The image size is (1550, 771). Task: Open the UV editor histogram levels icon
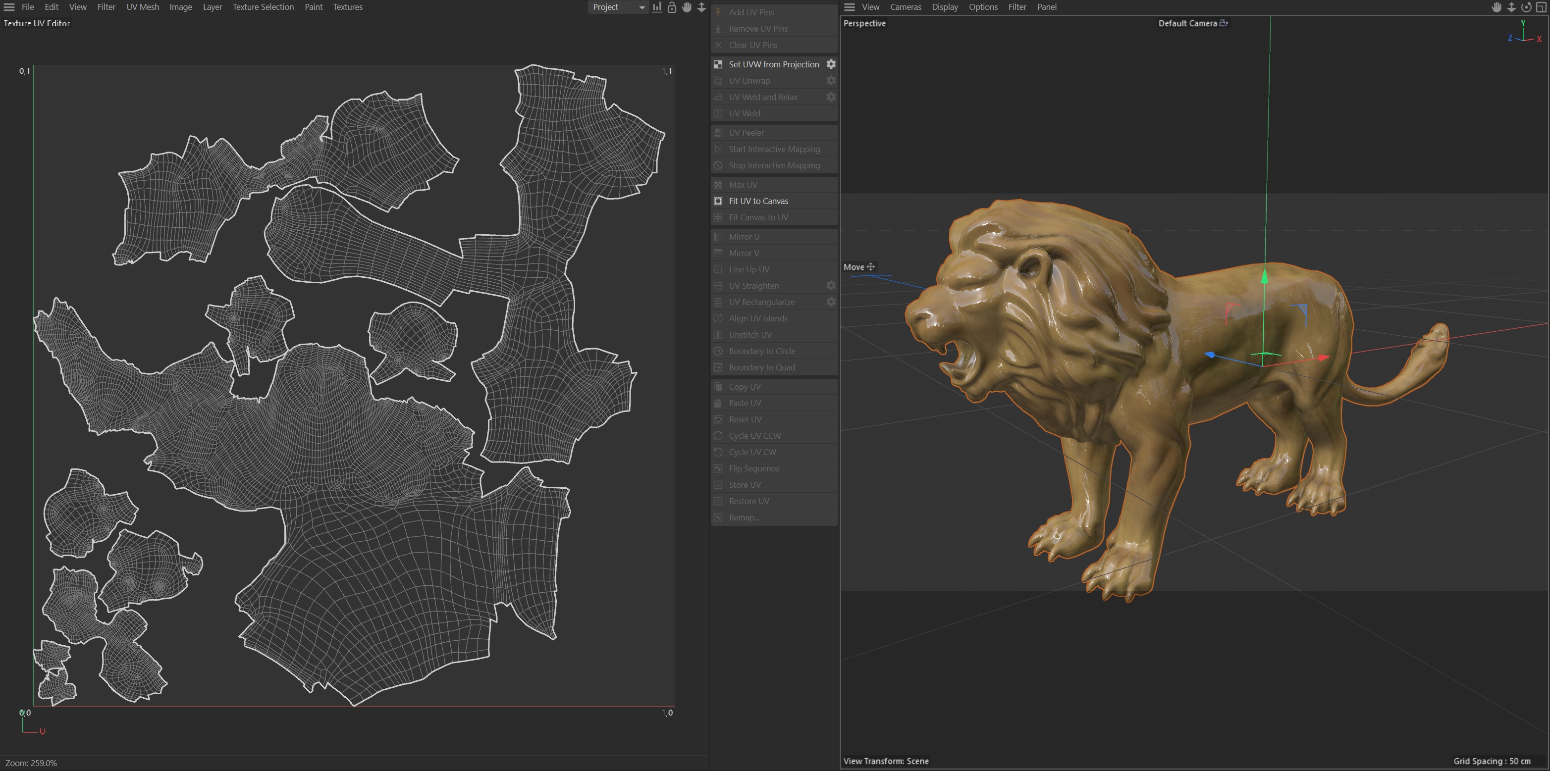[x=657, y=7]
